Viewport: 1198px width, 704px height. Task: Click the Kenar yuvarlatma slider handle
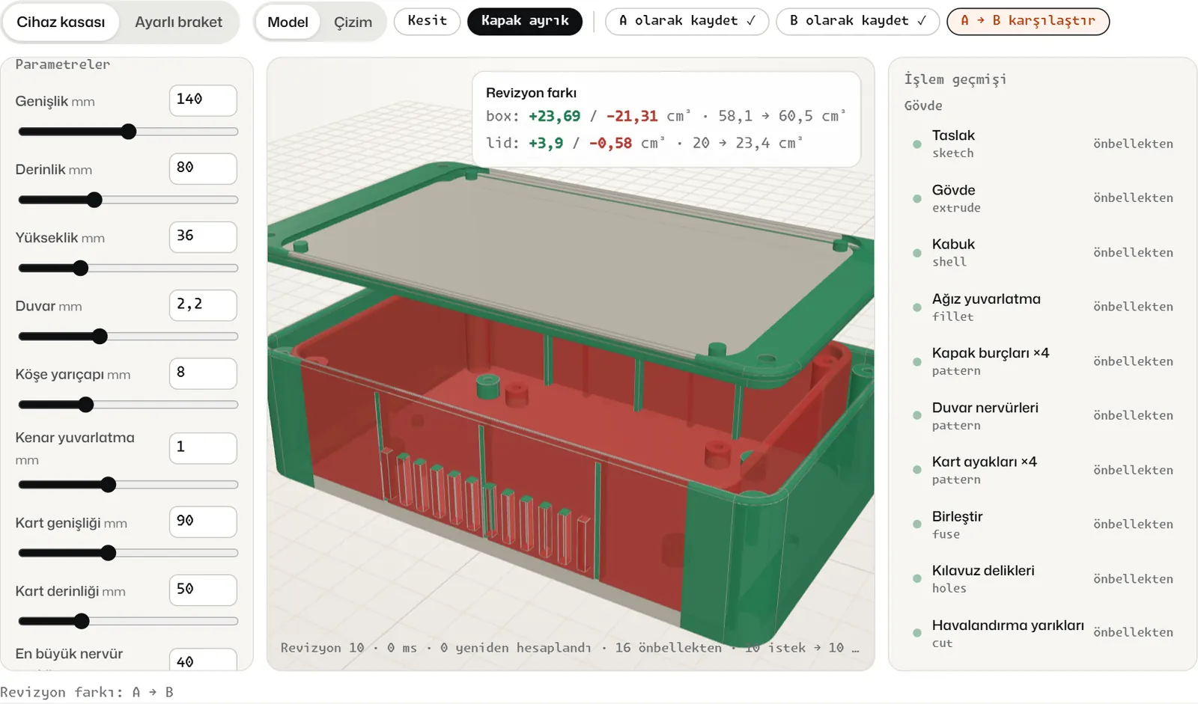[x=109, y=485]
